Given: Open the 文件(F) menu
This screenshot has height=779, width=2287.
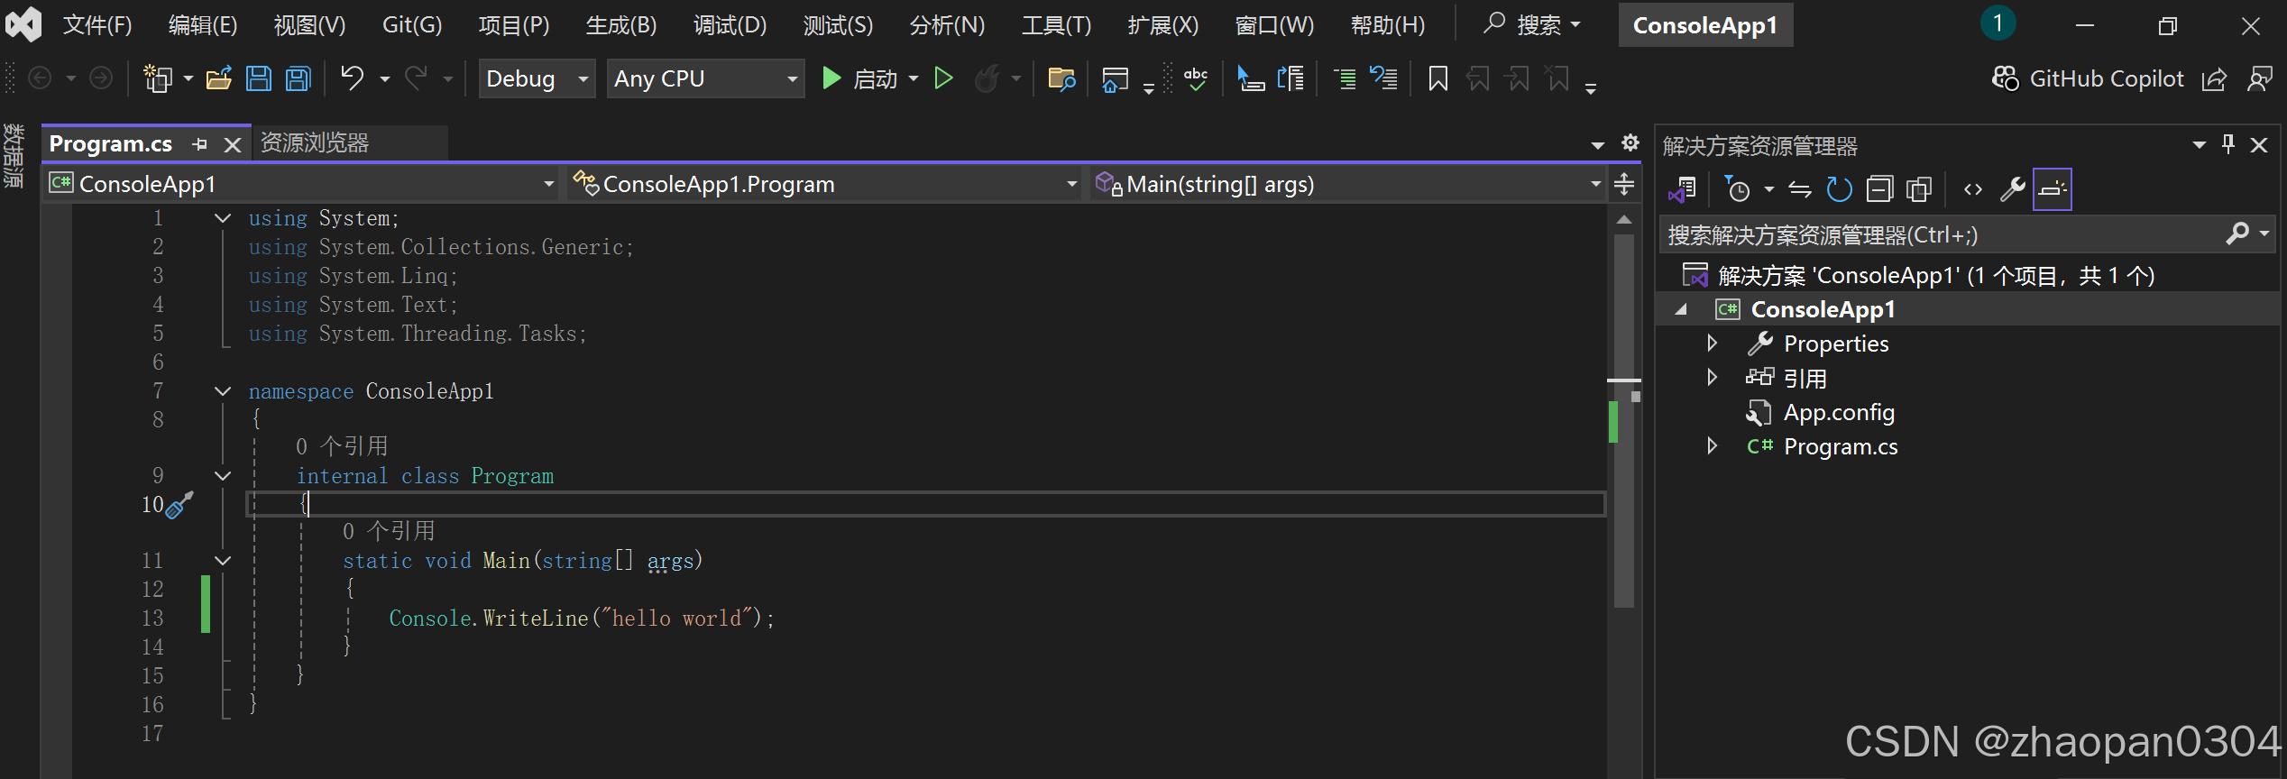Looking at the screenshot, I should coord(97,25).
